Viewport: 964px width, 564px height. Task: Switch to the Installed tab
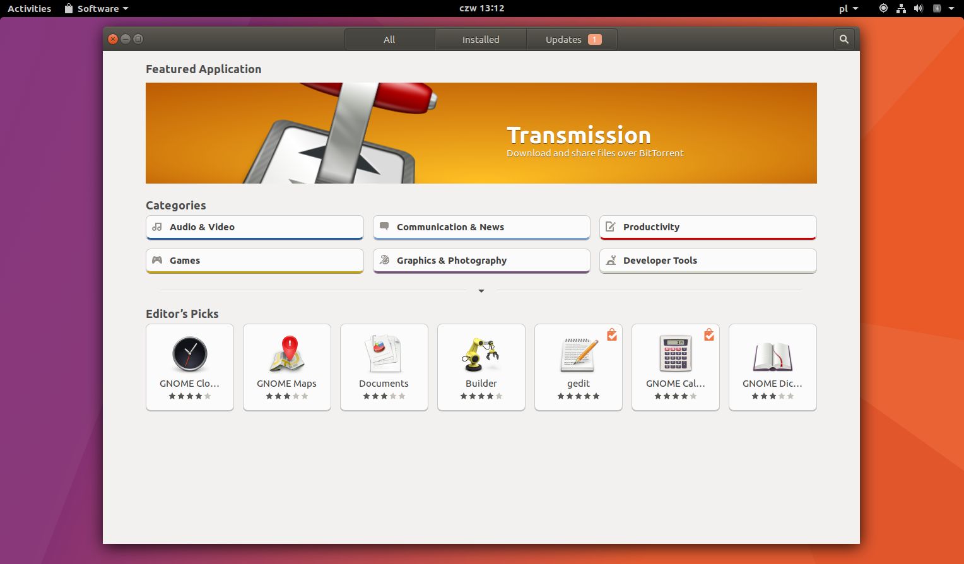coord(481,39)
